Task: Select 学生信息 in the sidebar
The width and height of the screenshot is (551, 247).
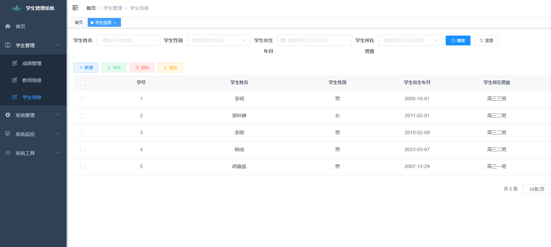Action: (x=33, y=97)
